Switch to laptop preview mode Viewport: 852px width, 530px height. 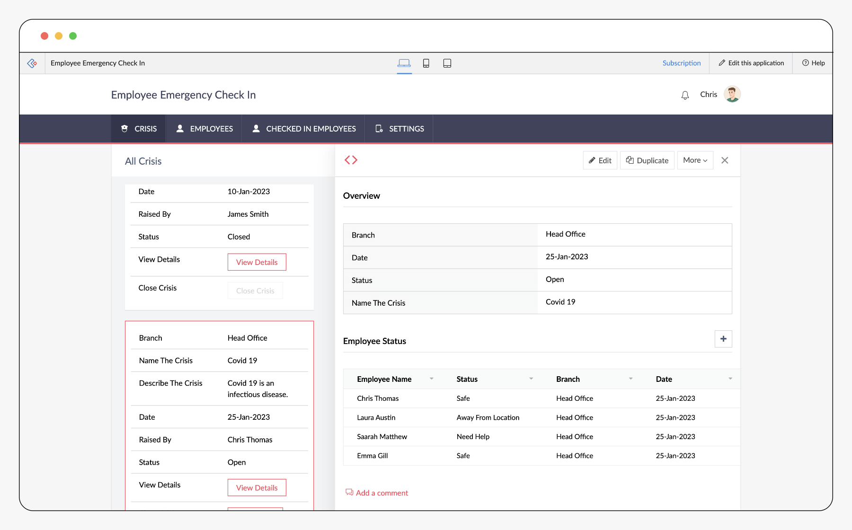[x=404, y=63]
